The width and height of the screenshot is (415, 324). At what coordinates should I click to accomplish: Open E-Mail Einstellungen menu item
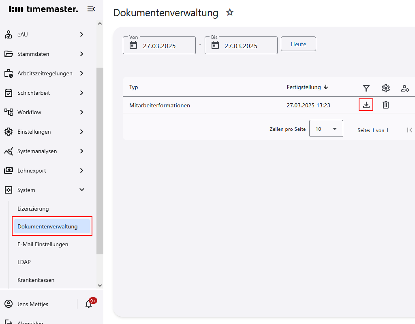click(43, 244)
